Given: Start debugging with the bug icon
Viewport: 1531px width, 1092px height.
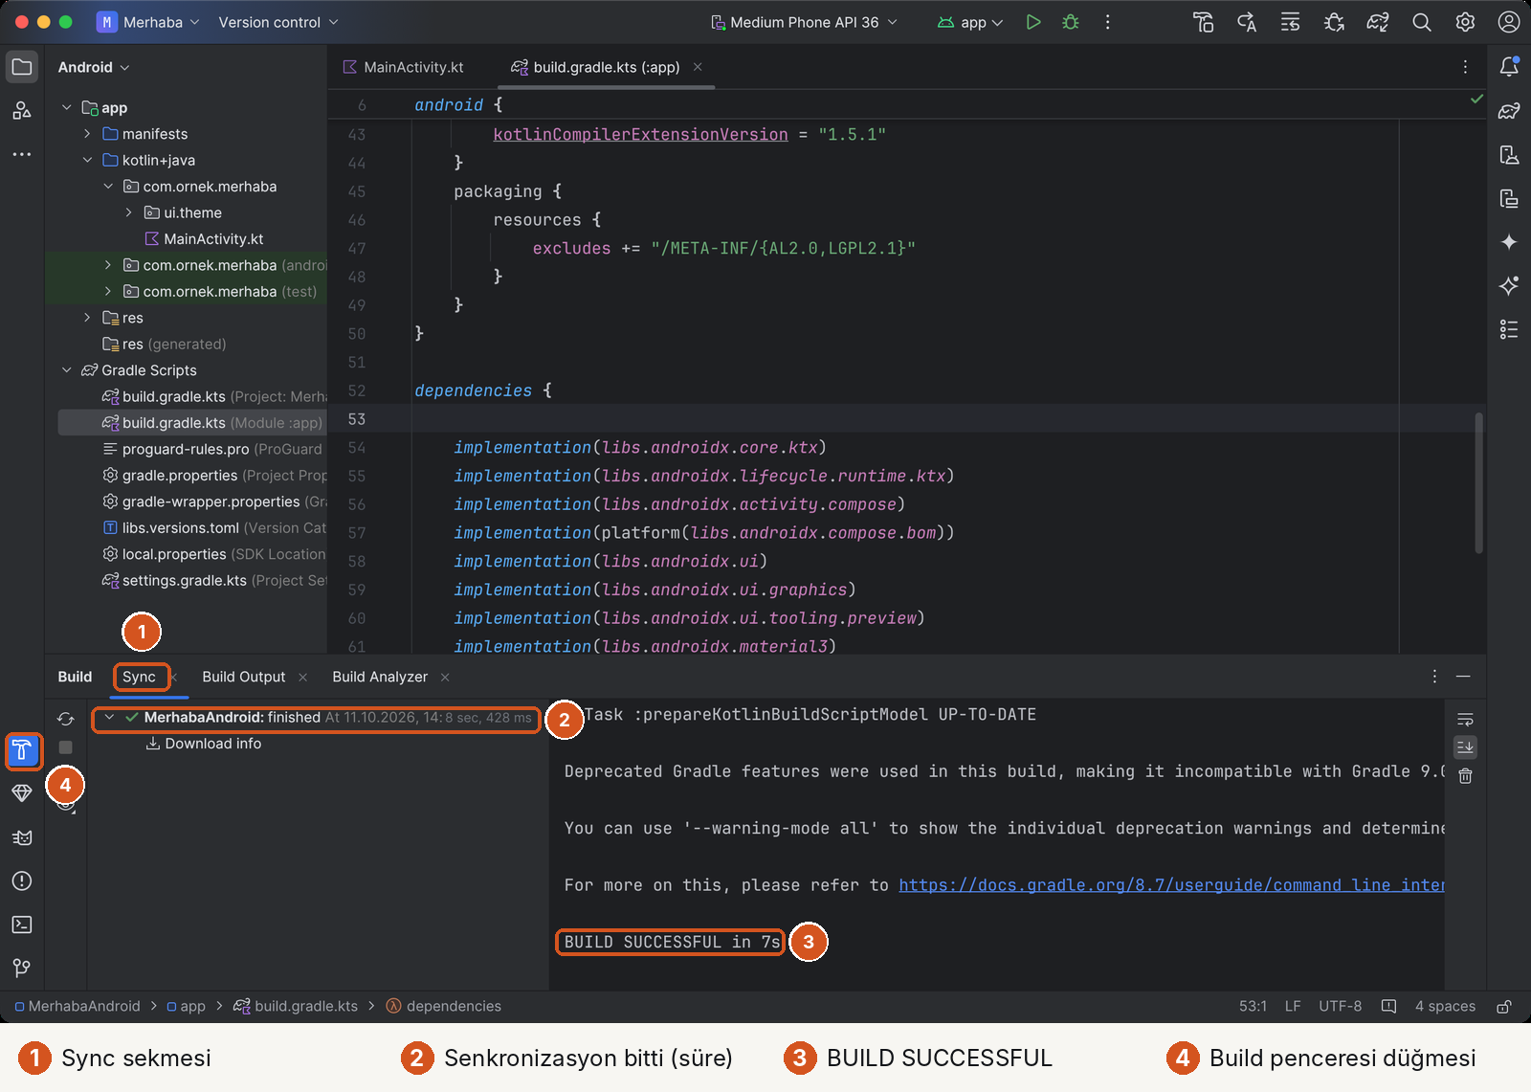Looking at the screenshot, I should coord(1071,22).
